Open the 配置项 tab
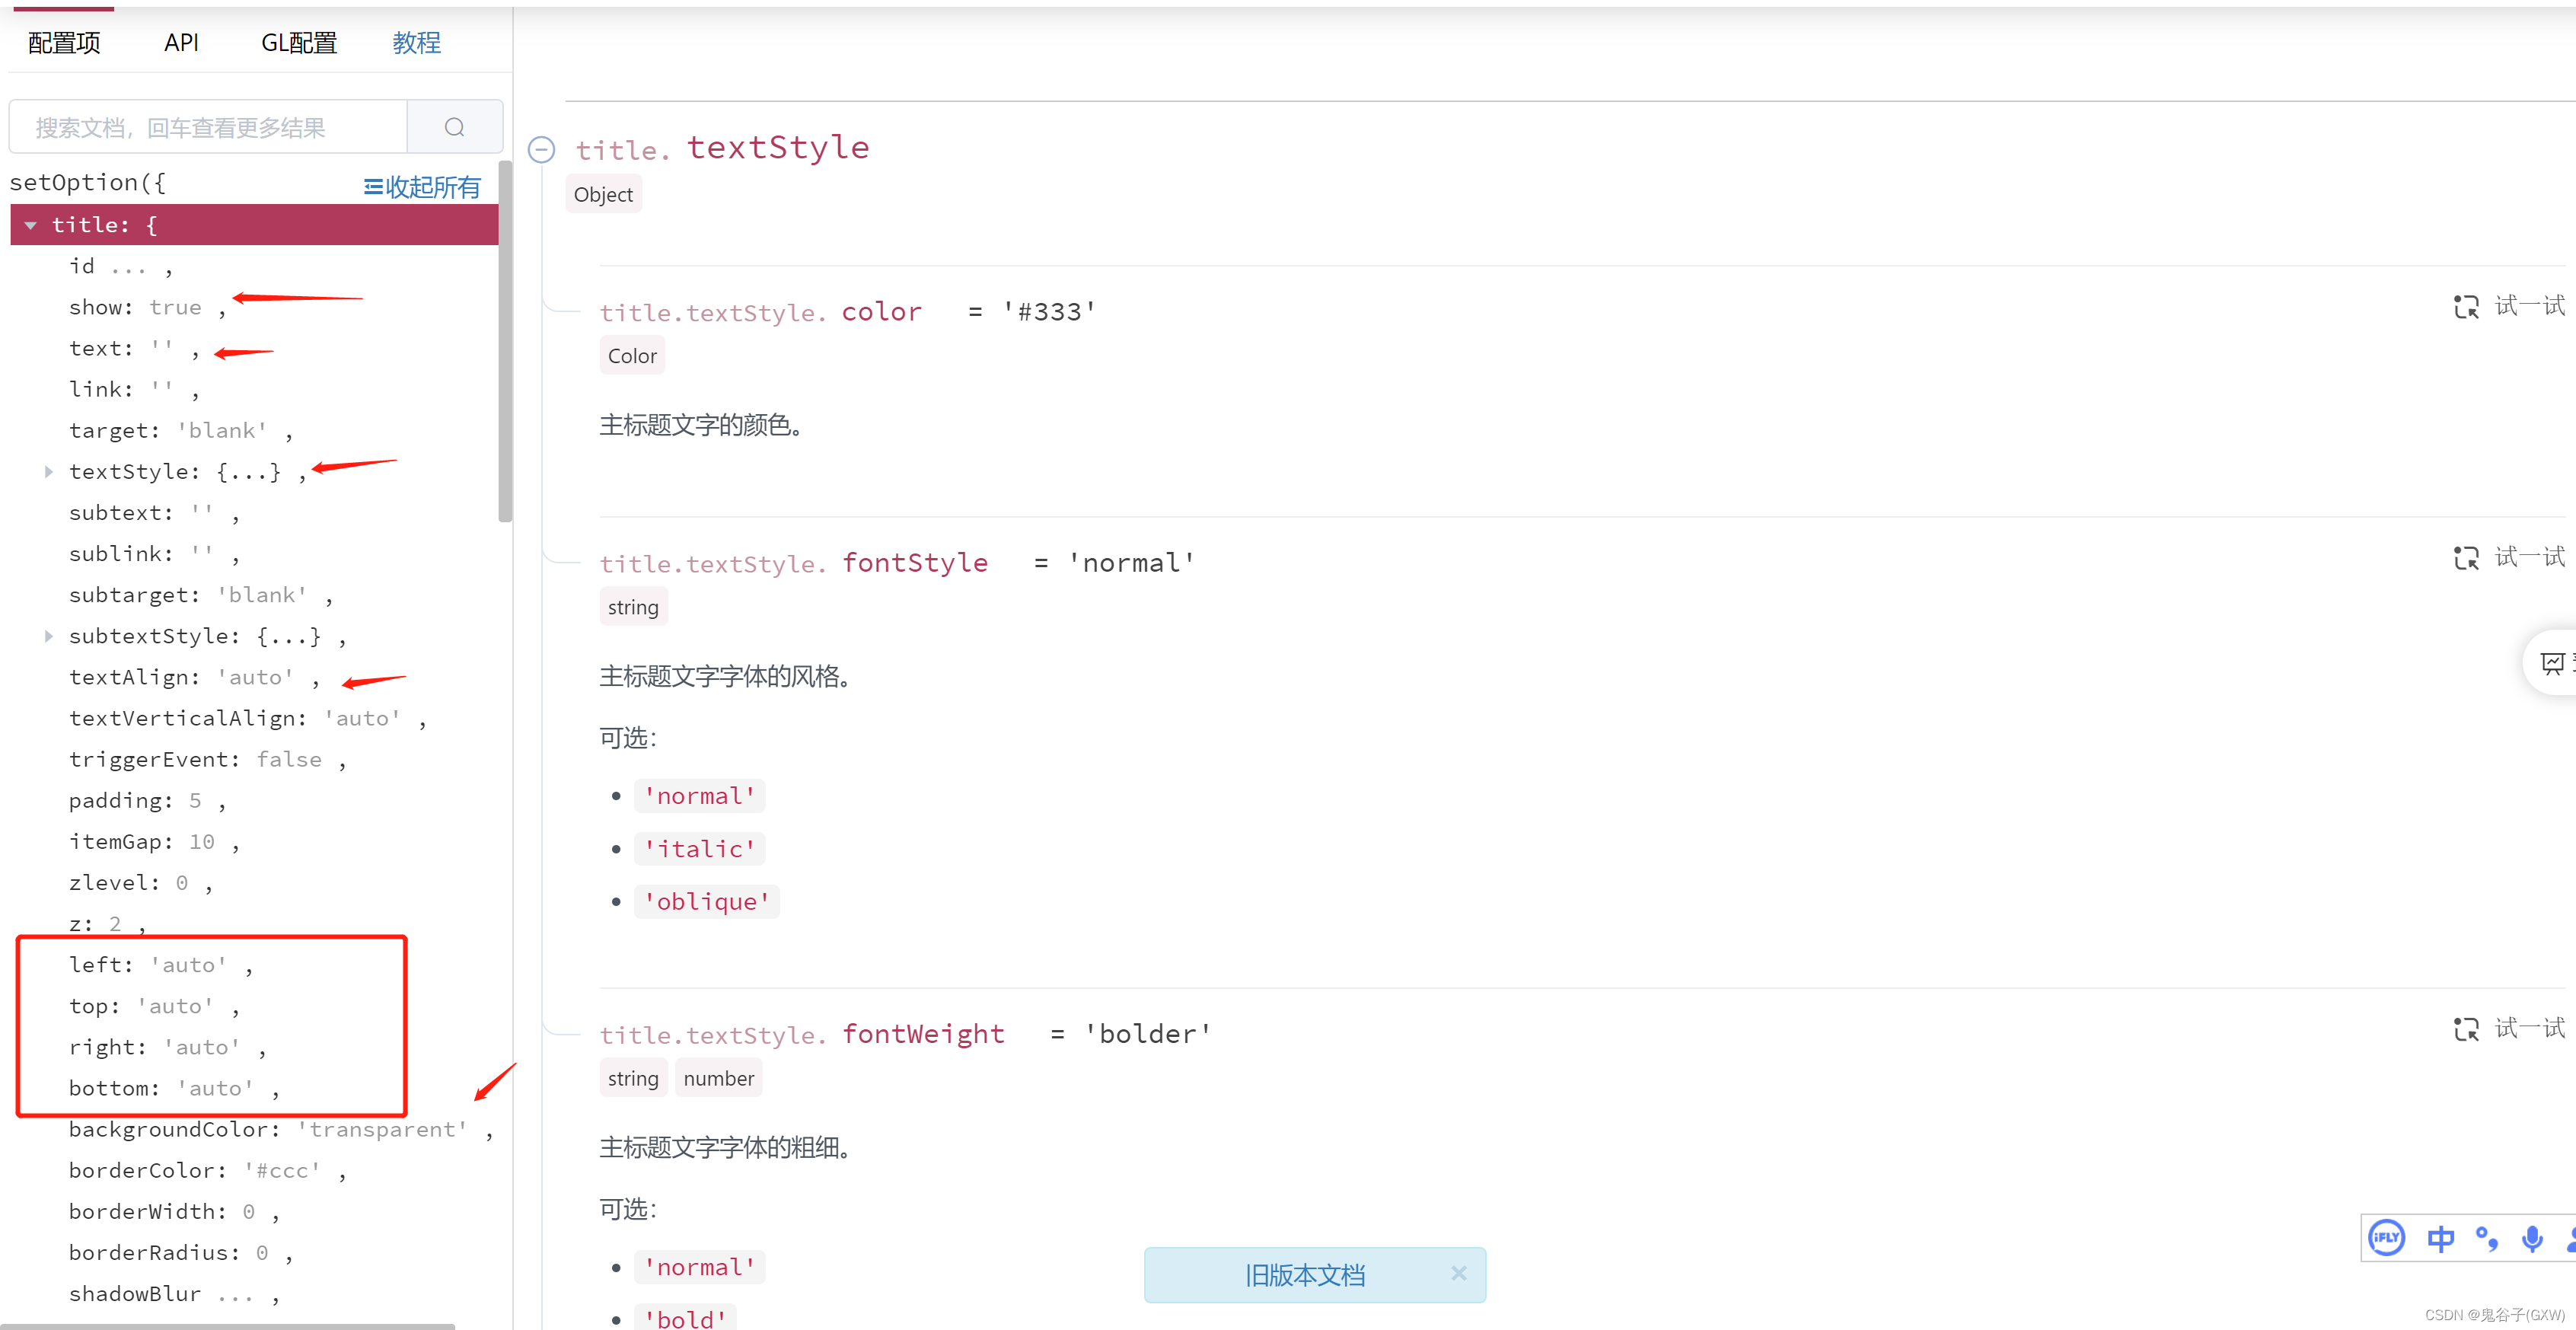The height and width of the screenshot is (1330, 2576). pos(64,42)
